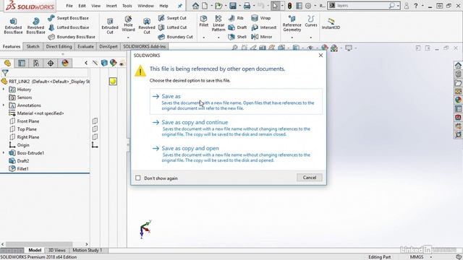Select the Extruded Boss/Base tool
Image resolution: width=463 pixels, height=260 pixels.
[13, 26]
